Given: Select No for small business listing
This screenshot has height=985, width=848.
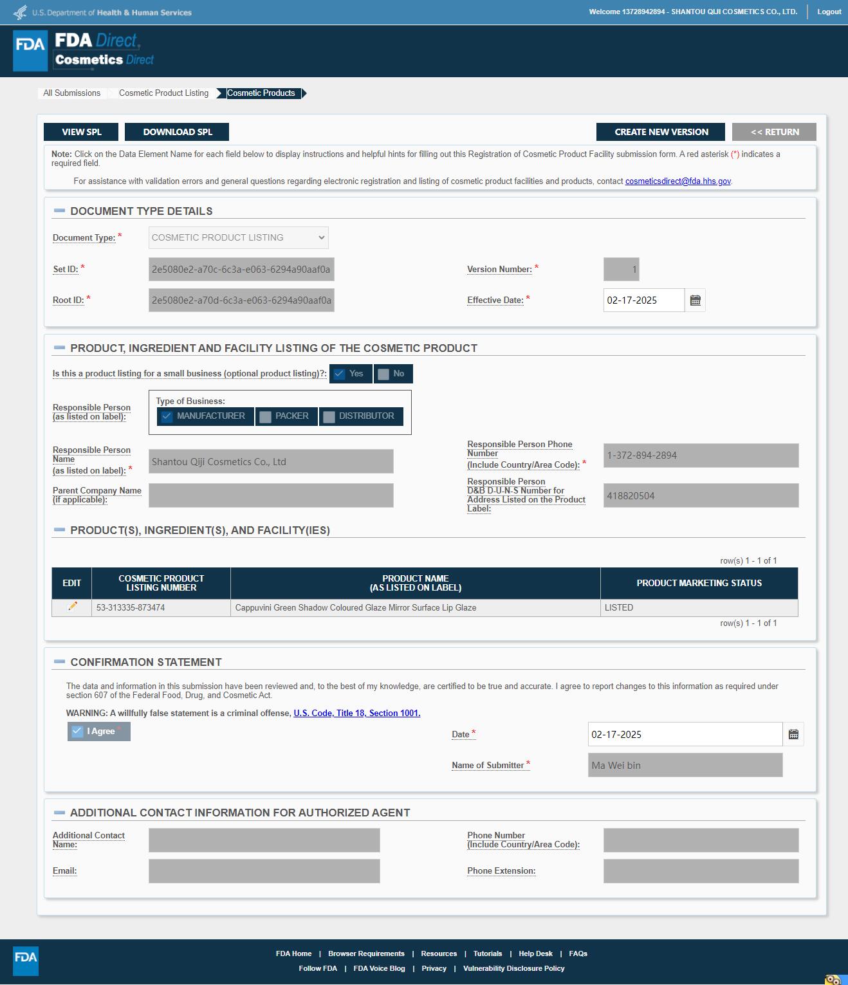Looking at the screenshot, I should 384,374.
